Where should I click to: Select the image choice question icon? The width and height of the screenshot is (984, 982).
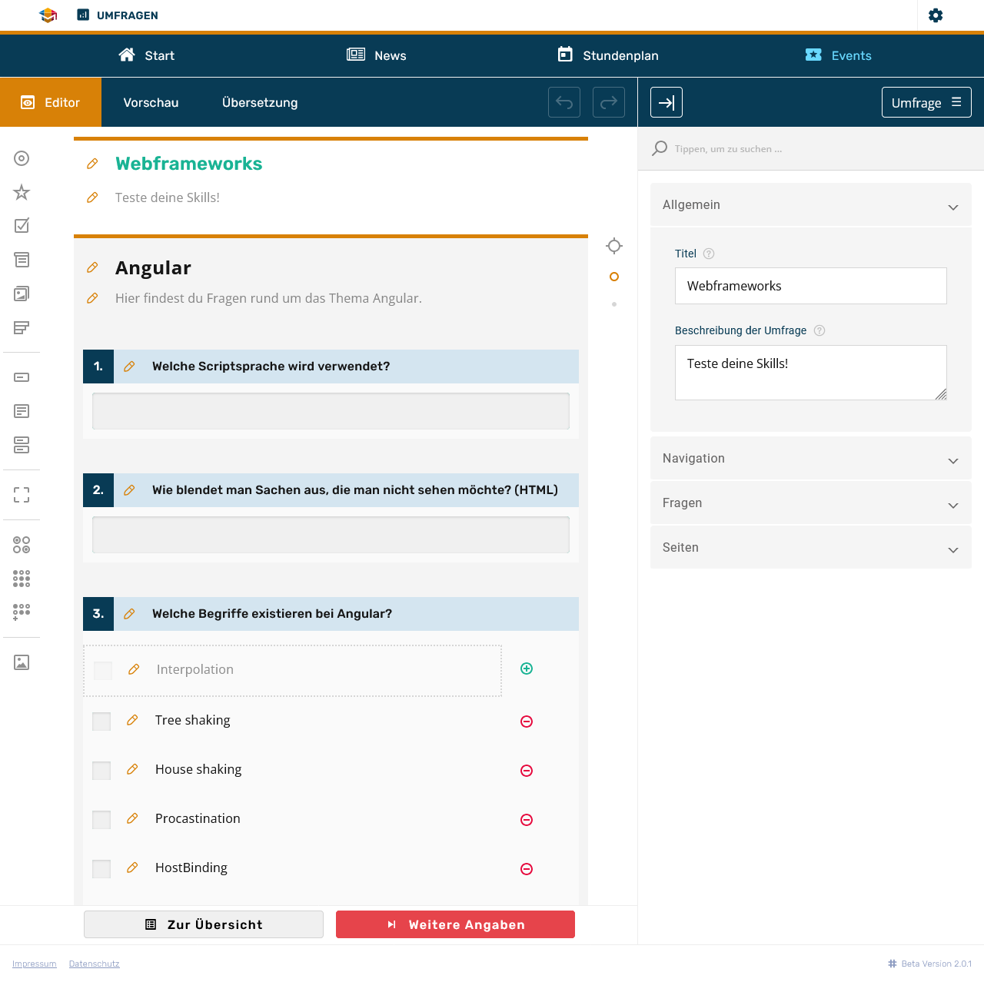[x=21, y=294]
